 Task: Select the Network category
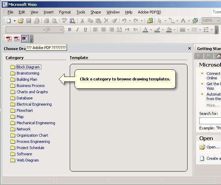click(23, 129)
